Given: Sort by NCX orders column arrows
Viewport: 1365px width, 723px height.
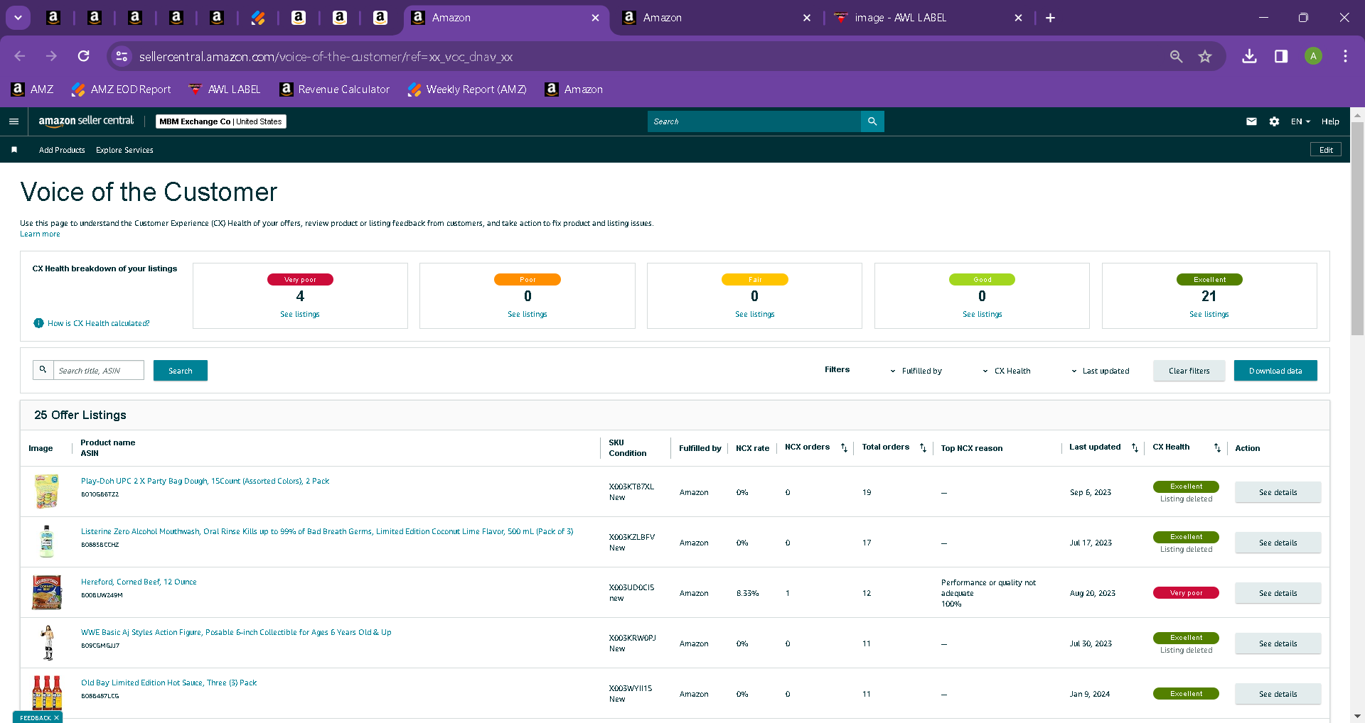Looking at the screenshot, I should click(844, 447).
